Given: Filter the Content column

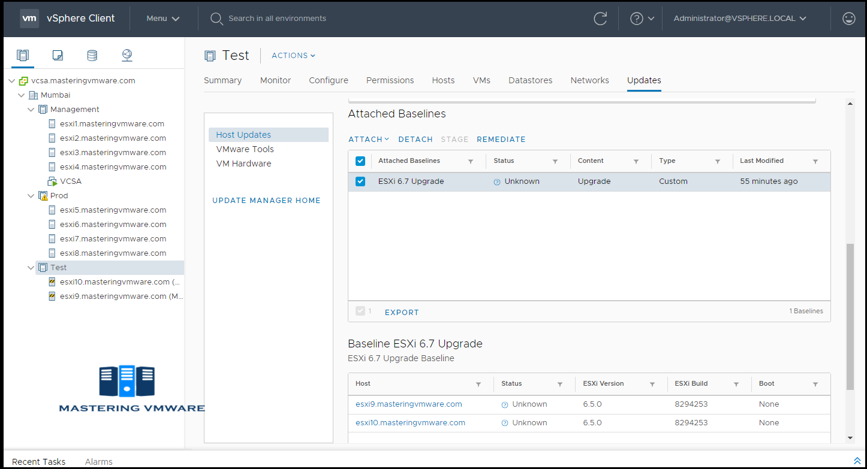Looking at the screenshot, I should tap(636, 162).
